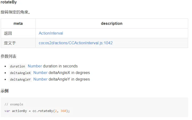Click the 参数列表 section heading
Screen dimensions: 192x120
(9, 56)
